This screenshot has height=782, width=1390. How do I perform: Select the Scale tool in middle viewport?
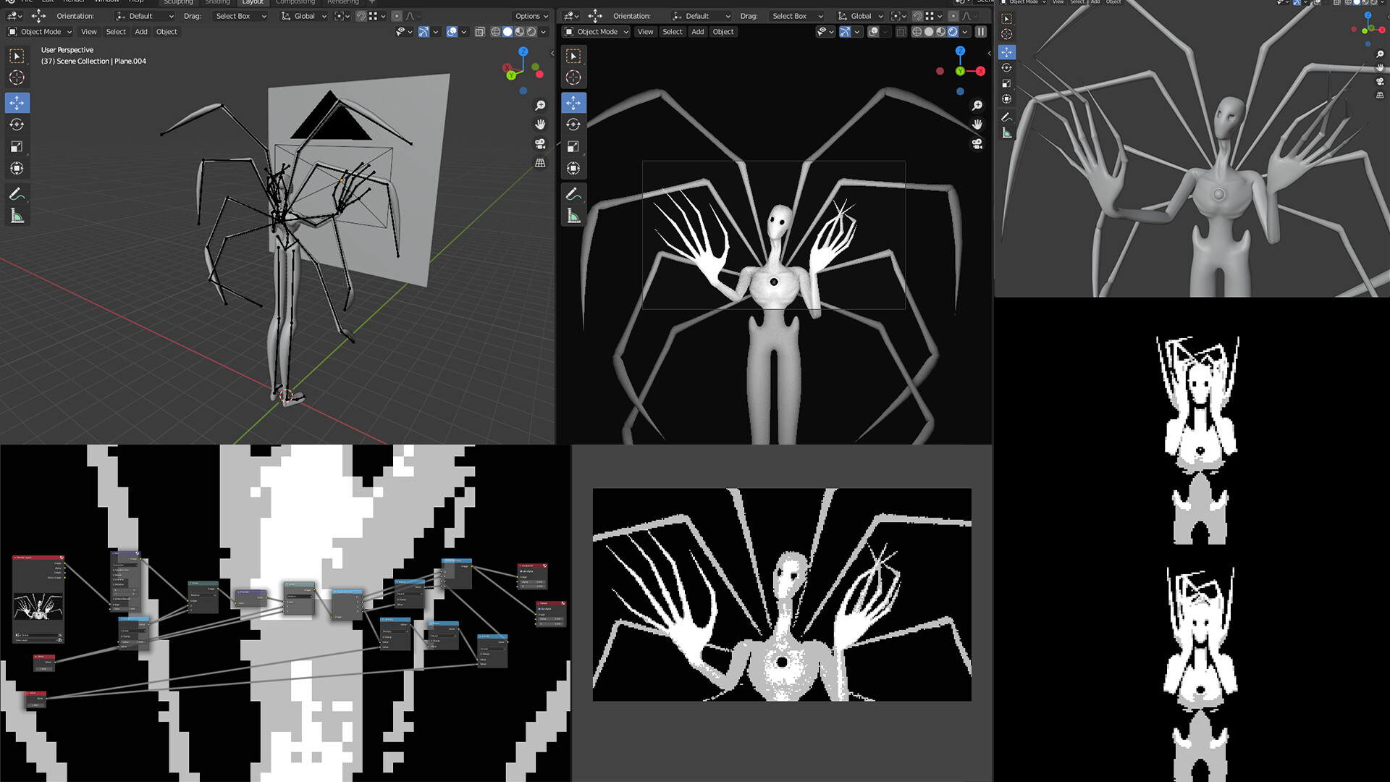[573, 146]
